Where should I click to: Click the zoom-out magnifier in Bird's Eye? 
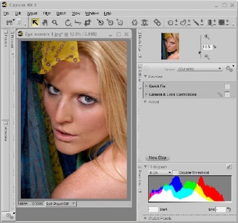point(207,57)
